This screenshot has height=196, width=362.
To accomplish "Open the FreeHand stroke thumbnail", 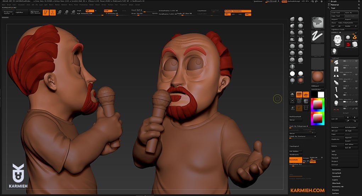I will [x=318, y=36].
